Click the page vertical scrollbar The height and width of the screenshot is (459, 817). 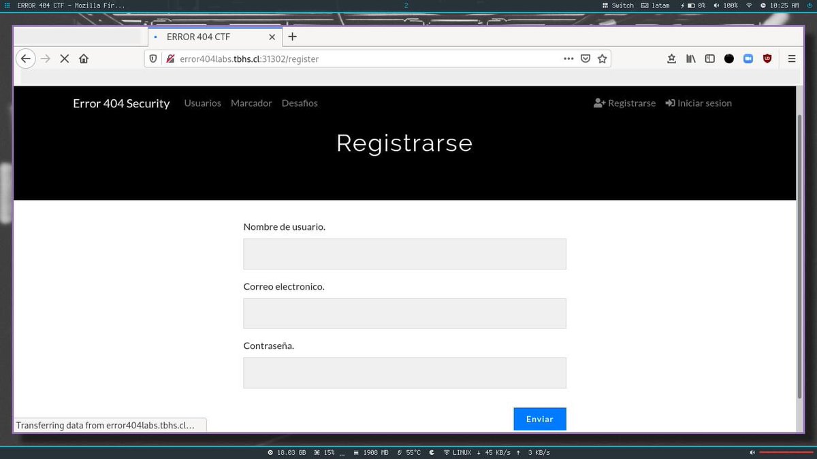(799, 257)
